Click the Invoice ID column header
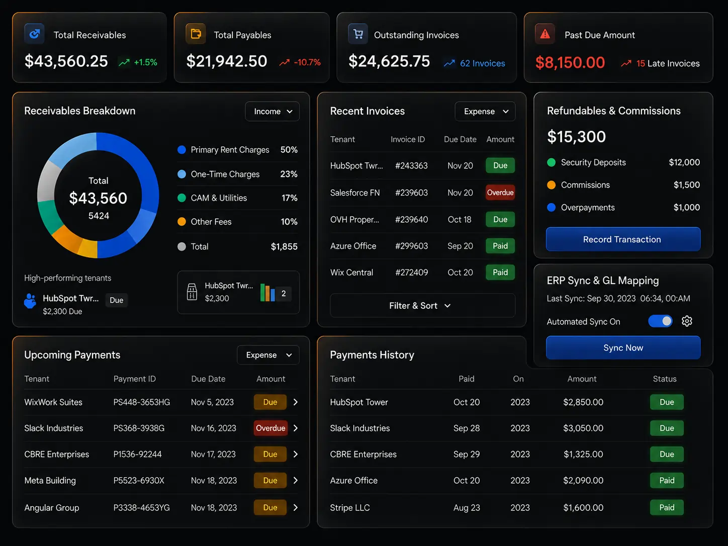 (x=408, y=139)
